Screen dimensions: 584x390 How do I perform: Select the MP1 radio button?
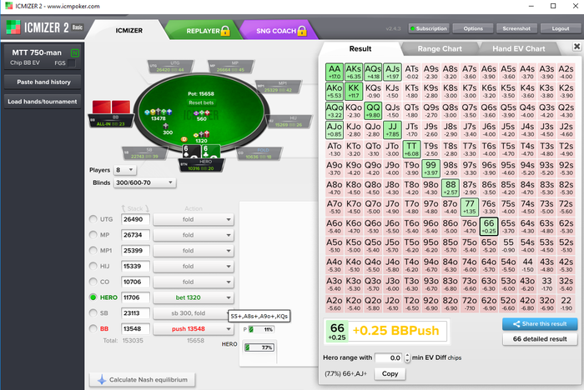tap(93, 251)
